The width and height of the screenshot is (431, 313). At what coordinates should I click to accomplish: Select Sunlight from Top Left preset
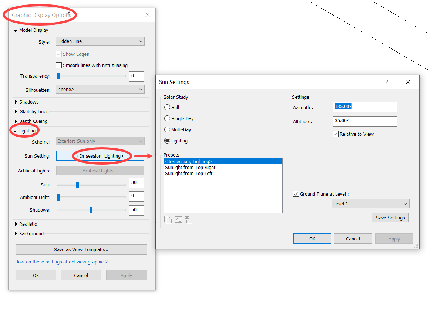tap(223, 174)
